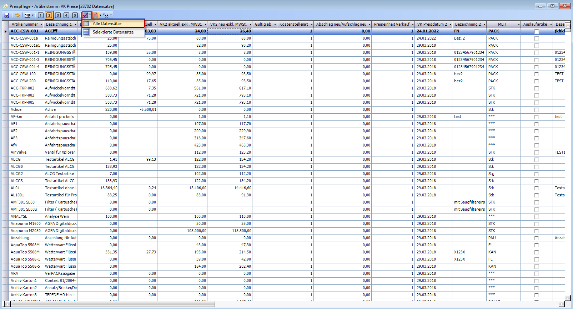Open the MEH column filter dropdown
573x309 pixels.
point(519,25)
